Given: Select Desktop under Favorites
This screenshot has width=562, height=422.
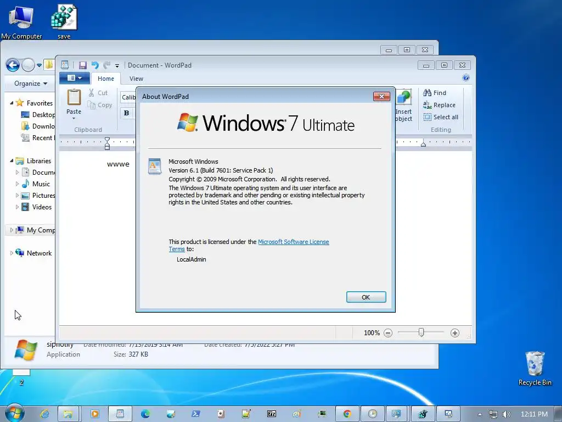Looking at the screenshot, I should (x=38, y=115).
